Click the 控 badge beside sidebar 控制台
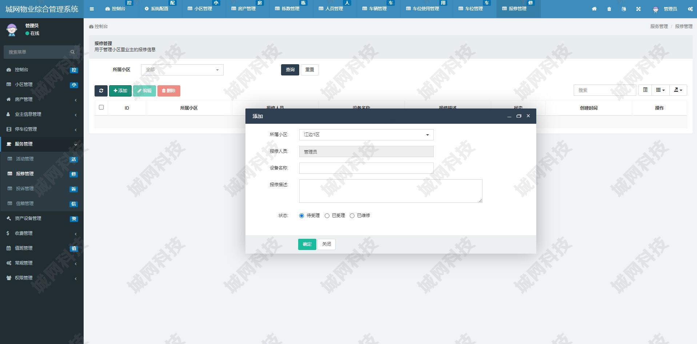This screenshot has height=344, width=697. 74,70
